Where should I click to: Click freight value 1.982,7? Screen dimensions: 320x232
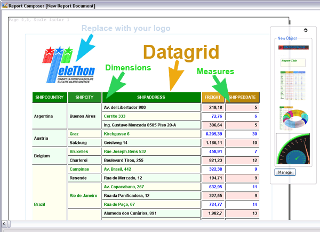213,213
